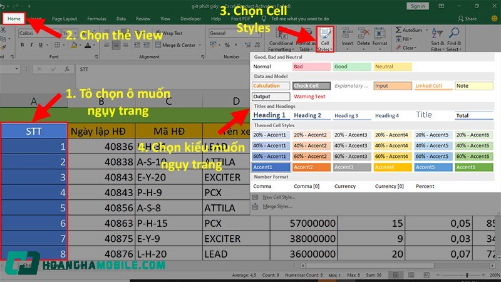
Task: Select column A header
Action: (34, 102)
